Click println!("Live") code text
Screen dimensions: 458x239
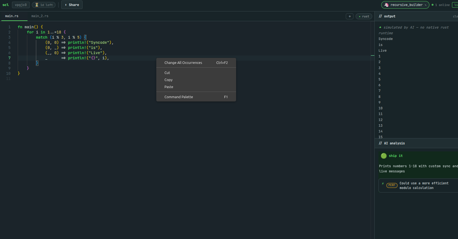pos(86,53)
